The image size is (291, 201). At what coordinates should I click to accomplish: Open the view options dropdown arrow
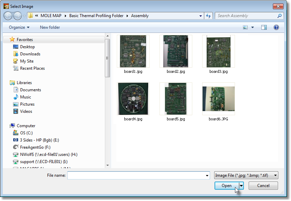253,27
